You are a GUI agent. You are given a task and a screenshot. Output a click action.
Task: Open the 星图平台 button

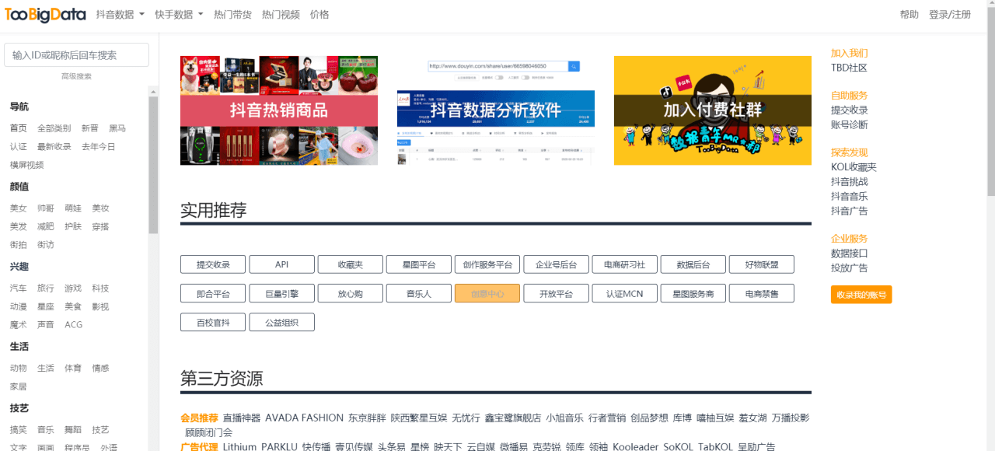click(419, 264)
